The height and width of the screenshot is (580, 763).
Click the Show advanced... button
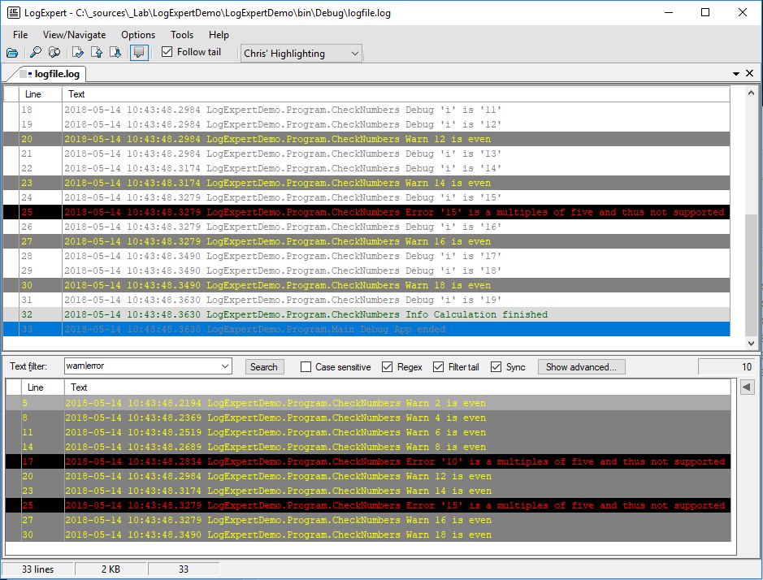[581, 367]
